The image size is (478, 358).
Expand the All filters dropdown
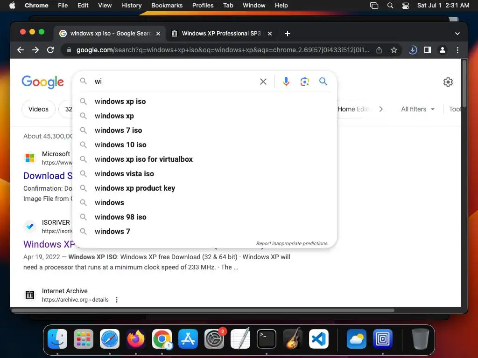pos(418,109)
